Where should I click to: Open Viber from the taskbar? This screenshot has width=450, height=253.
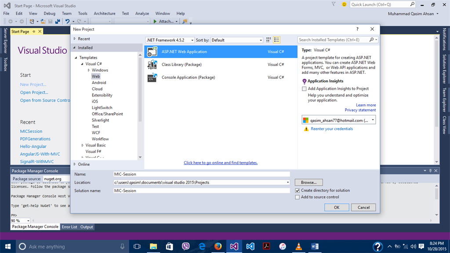186,246
